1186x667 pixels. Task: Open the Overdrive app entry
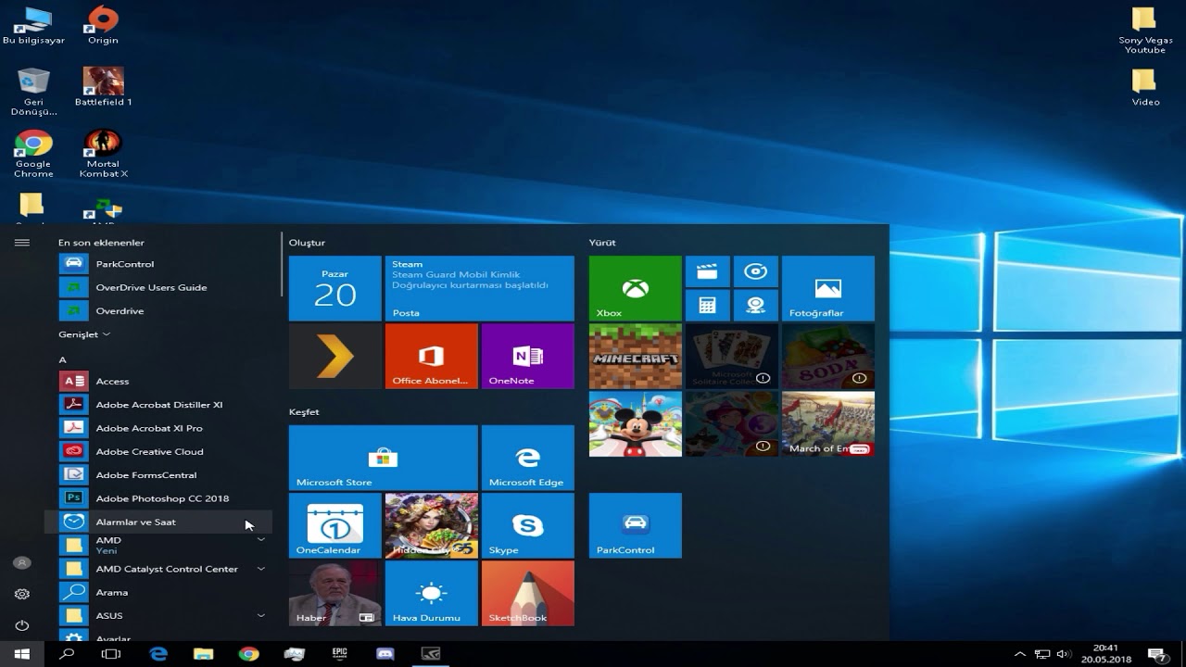pyautogui.click(x=158, y=311)
